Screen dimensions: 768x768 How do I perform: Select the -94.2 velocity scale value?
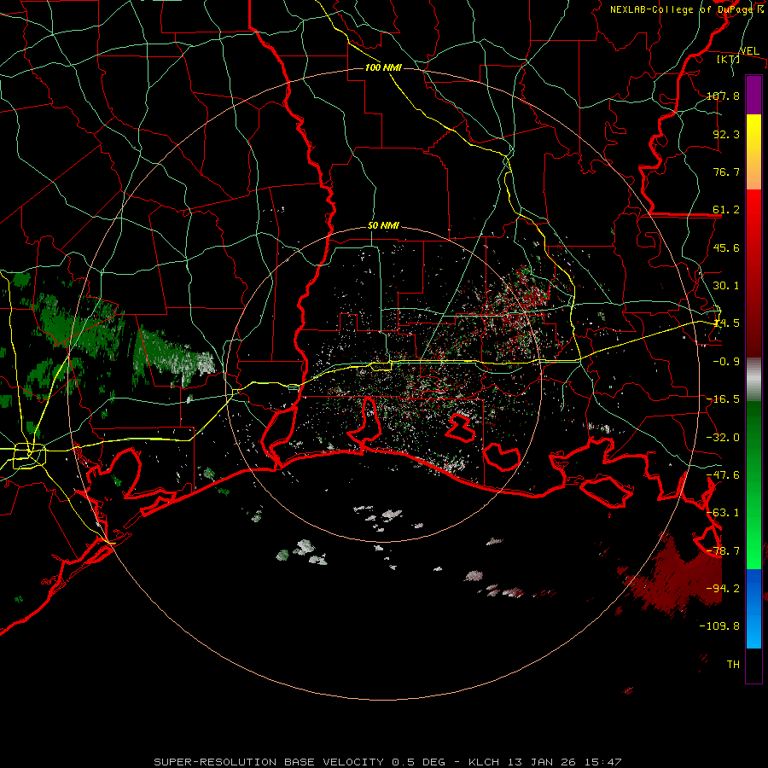click(723, 589)
